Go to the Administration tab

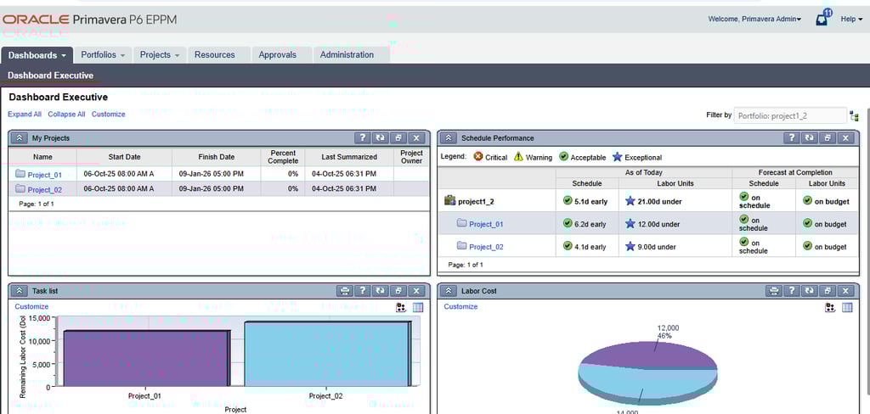[x=347, y=55]
